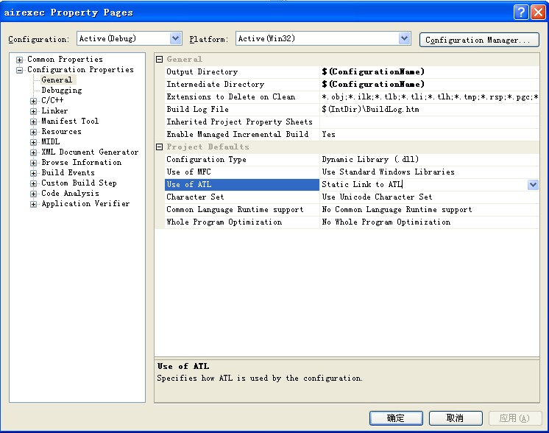The height and width of the screenshot is (433, 549).
Task: Select the C/C++ tree label
Action: [x=52, y=101]
